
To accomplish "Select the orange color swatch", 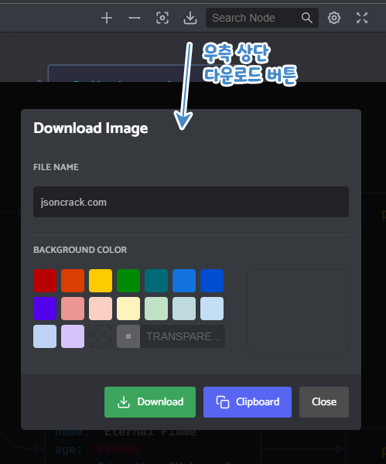I will pos(73,281).
